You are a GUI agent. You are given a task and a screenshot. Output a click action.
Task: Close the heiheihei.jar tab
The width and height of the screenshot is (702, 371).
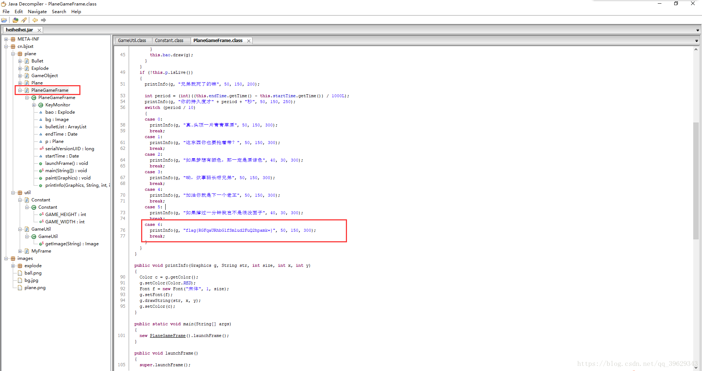pos(39,30)
